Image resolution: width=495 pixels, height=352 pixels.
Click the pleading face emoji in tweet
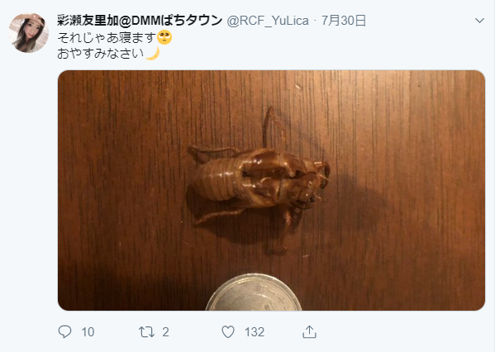[164, 37]
